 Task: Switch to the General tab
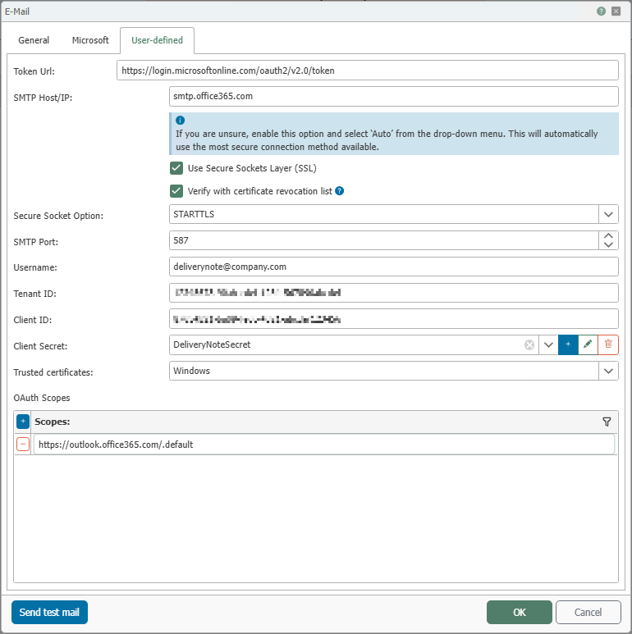(34, 40)
